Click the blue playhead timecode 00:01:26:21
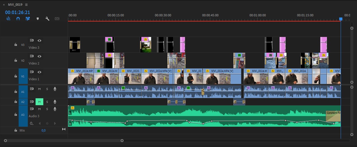Viewport: 357px width, 147px height. point(17,12)
